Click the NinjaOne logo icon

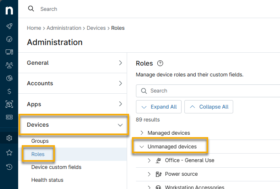(9, 10)
